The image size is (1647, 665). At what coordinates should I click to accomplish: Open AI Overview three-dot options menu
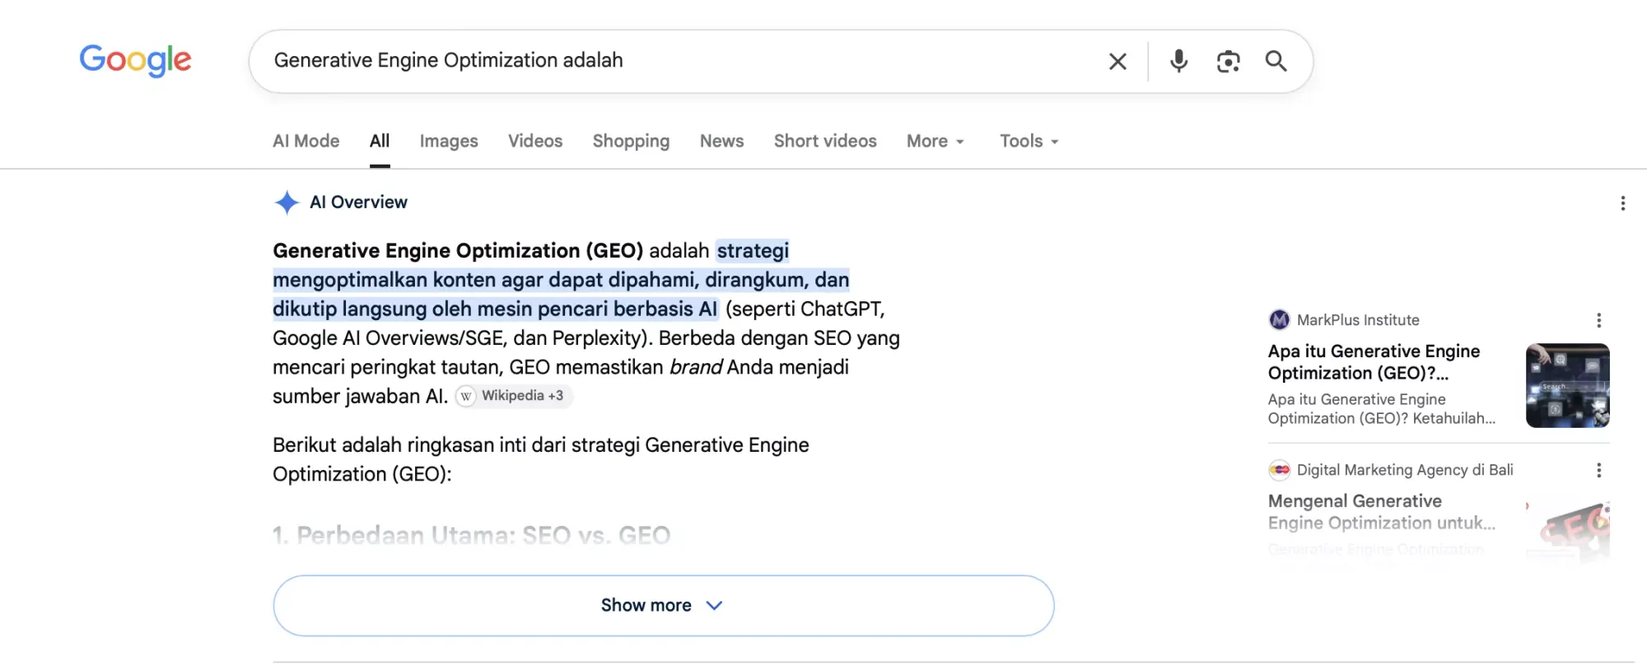pyautogui.click(x=1622, y=203)
